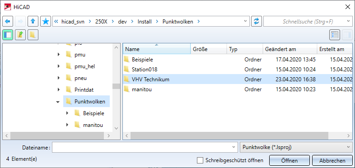Create new folder using toolbar icon
Image resolution: width=355 pixels, height=168 pixels.
pyautogui.click(x=33, y=35)
